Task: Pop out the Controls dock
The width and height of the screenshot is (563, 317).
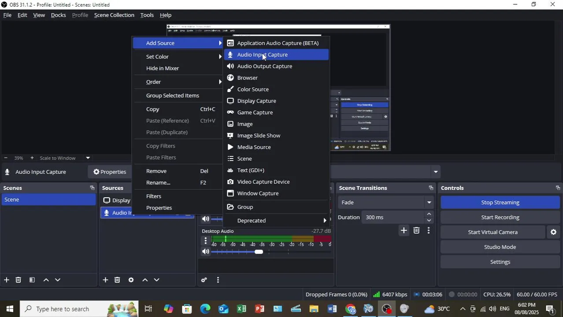Action: [558, 188]
